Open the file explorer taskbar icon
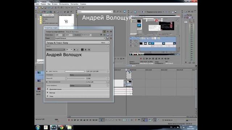Screen dimensions: 232x130 click(69, 127)
